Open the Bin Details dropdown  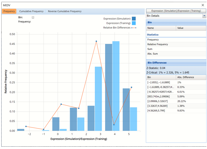coord(204,16)
